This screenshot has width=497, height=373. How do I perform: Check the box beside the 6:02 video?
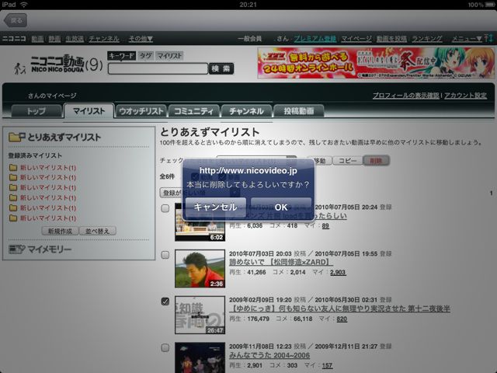165,208
